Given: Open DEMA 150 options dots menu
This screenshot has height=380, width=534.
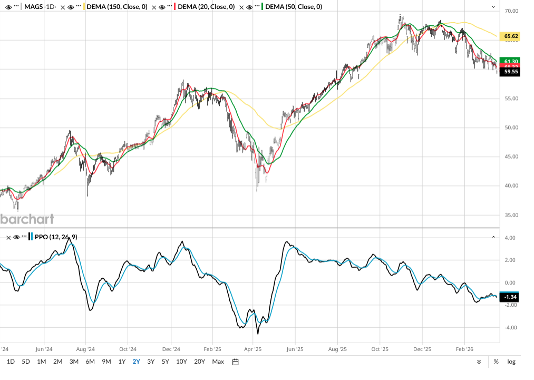Looking at the screenshot, I should coord(79,6).
